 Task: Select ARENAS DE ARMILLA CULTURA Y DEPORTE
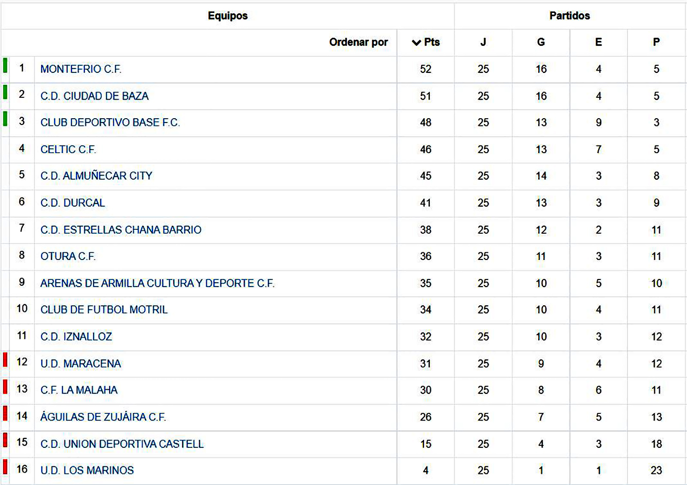tap(157, 283)
